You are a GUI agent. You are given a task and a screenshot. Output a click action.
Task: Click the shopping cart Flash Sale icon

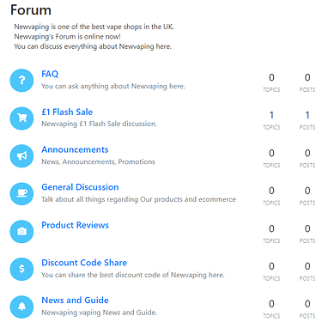21,118
